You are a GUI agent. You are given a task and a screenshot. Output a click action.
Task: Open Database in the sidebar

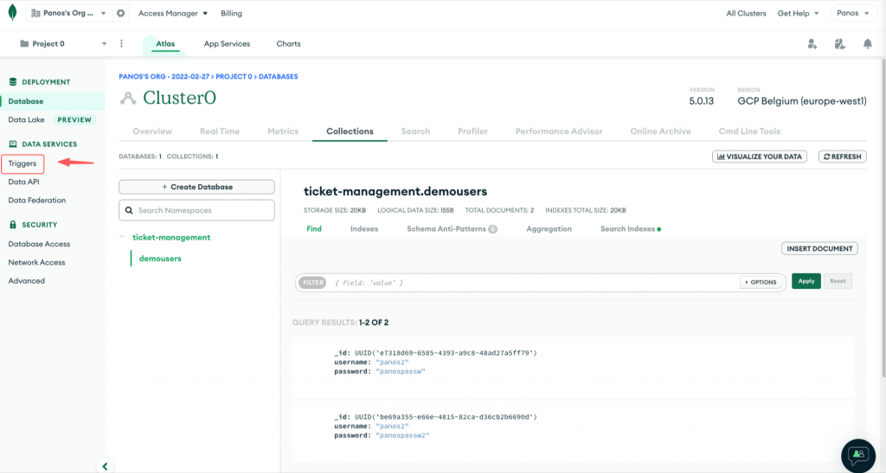[25, 101]
